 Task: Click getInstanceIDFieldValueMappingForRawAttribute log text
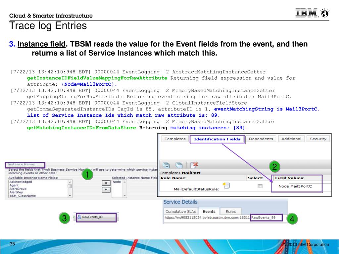point(97,78)
